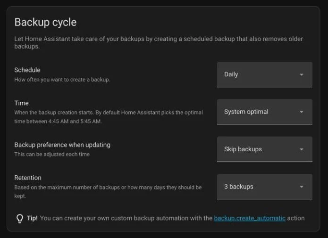Click the Schedule setting label
The width and height of the screenshot is (328, 238).
coord(27,70)
